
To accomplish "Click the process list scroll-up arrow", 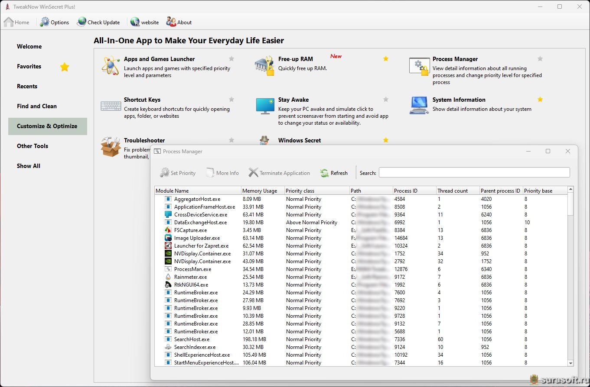I will click(x=570, y=190).
